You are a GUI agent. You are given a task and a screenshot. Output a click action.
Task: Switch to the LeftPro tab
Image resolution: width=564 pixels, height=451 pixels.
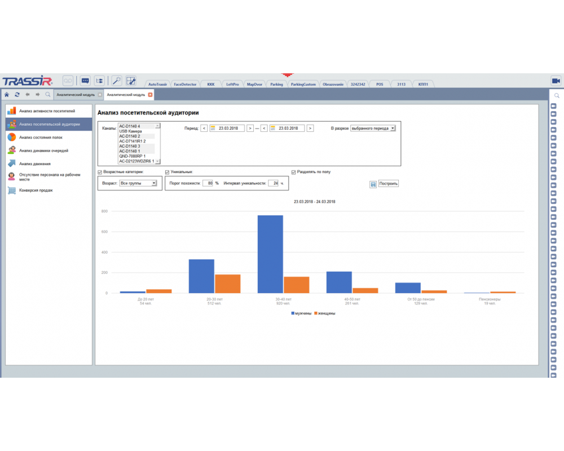[232, 84]
